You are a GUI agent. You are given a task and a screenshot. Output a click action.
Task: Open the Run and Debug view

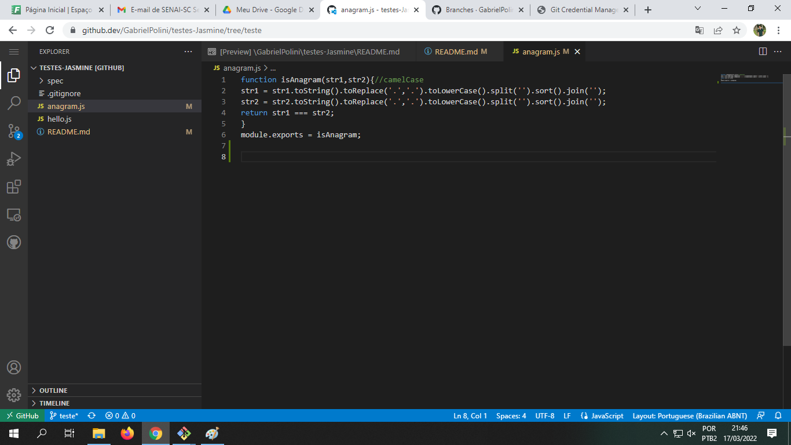pos(14,159)
